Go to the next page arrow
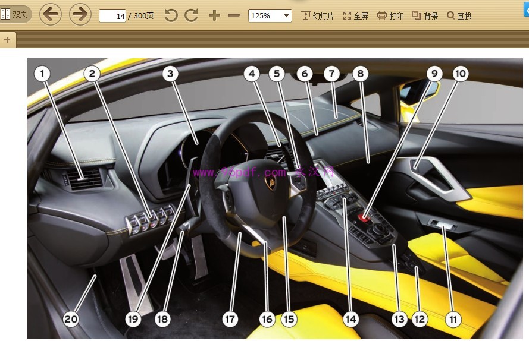Viewport: 529px width, 341px height. pos(80,14)
